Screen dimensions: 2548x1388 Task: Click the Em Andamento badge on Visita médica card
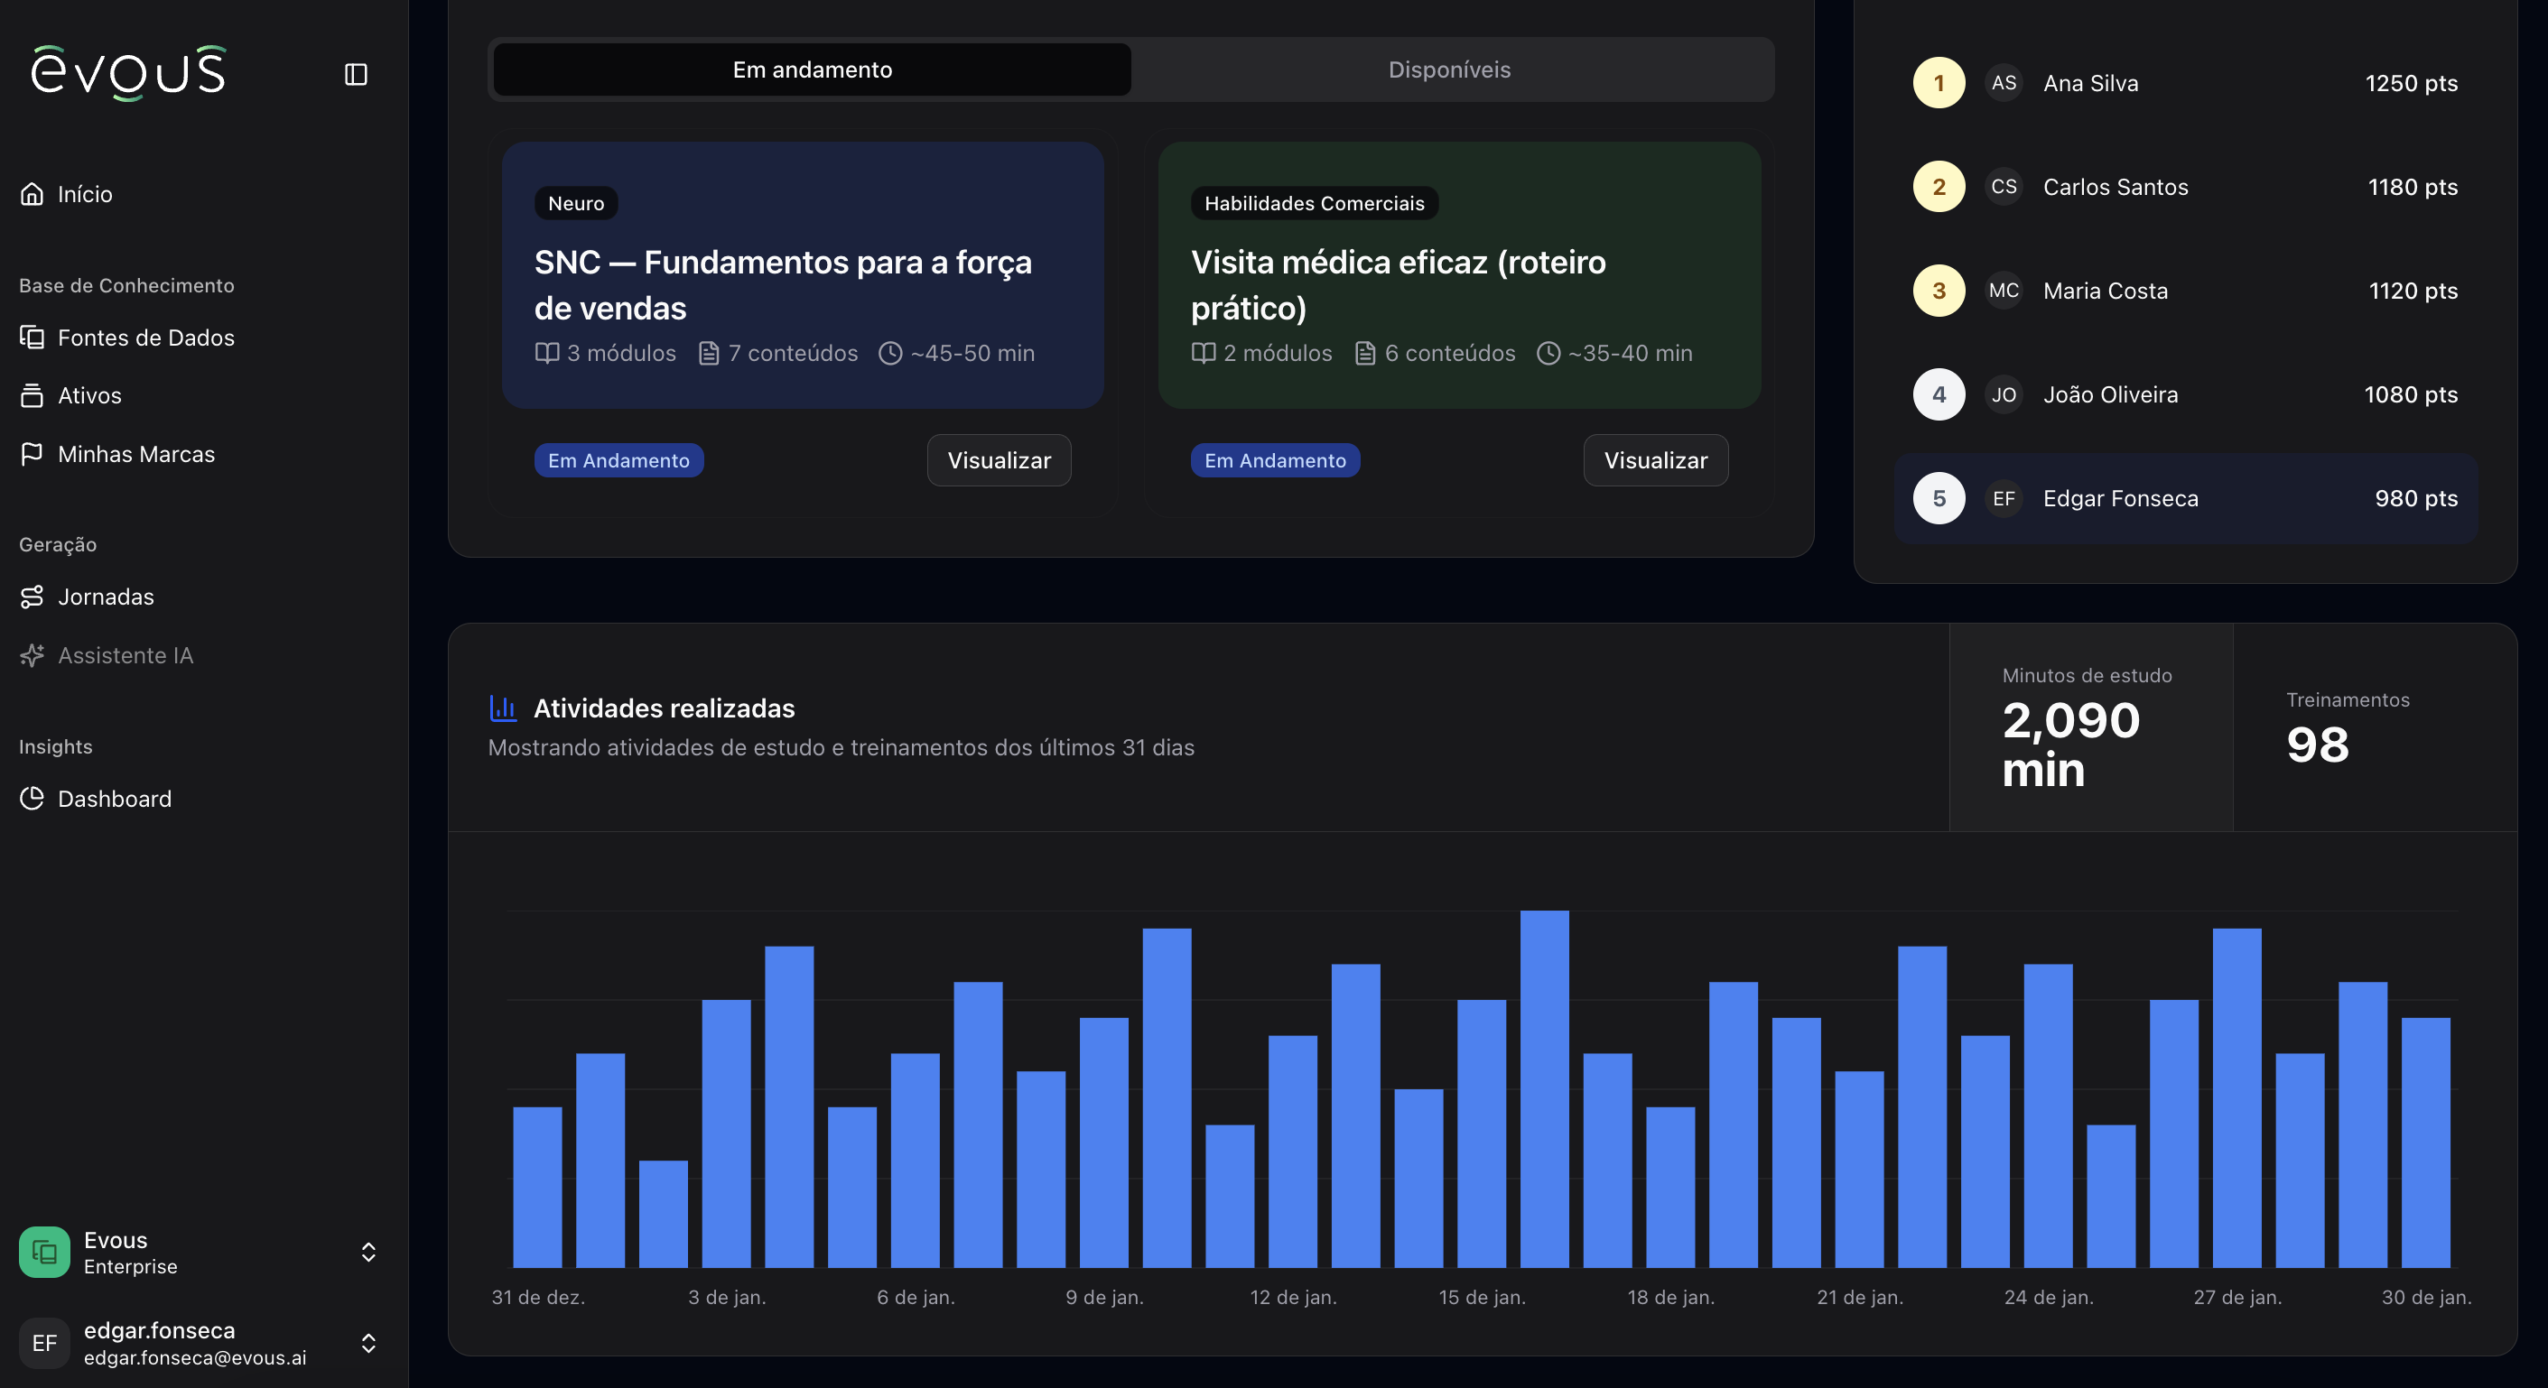click(x=1275, y=459)
